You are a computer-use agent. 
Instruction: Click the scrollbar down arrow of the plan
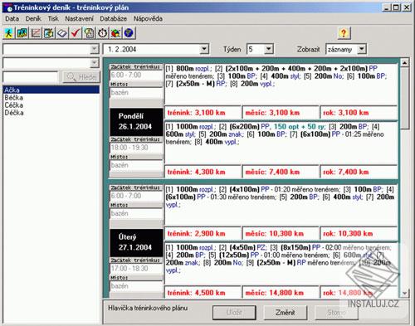click(404, 293)
